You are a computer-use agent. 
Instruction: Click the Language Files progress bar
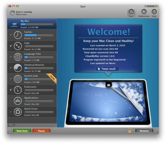coord(39,57)
